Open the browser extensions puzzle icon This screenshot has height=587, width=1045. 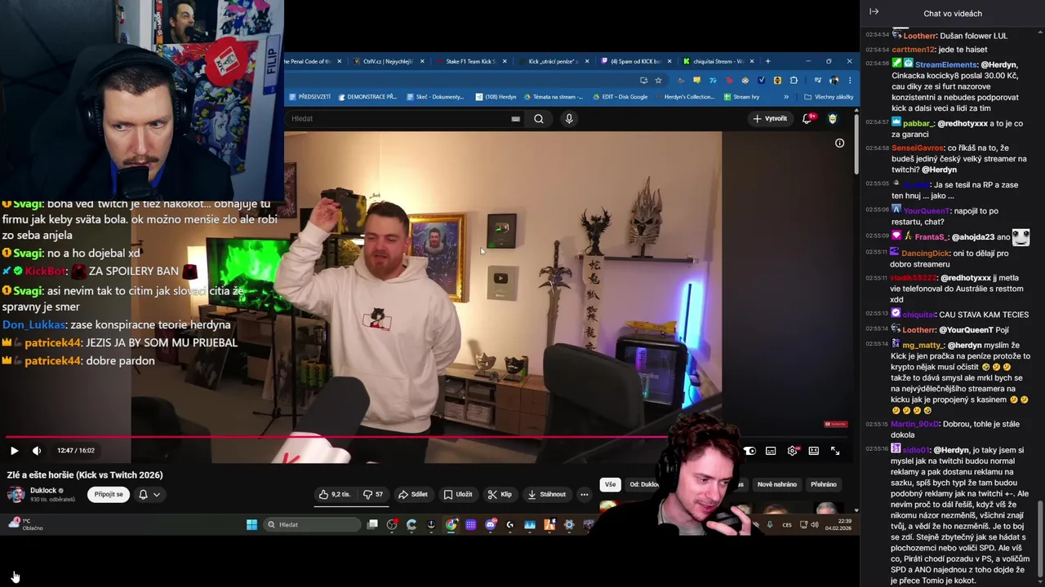pyautogui.click(x=794, y=81)
